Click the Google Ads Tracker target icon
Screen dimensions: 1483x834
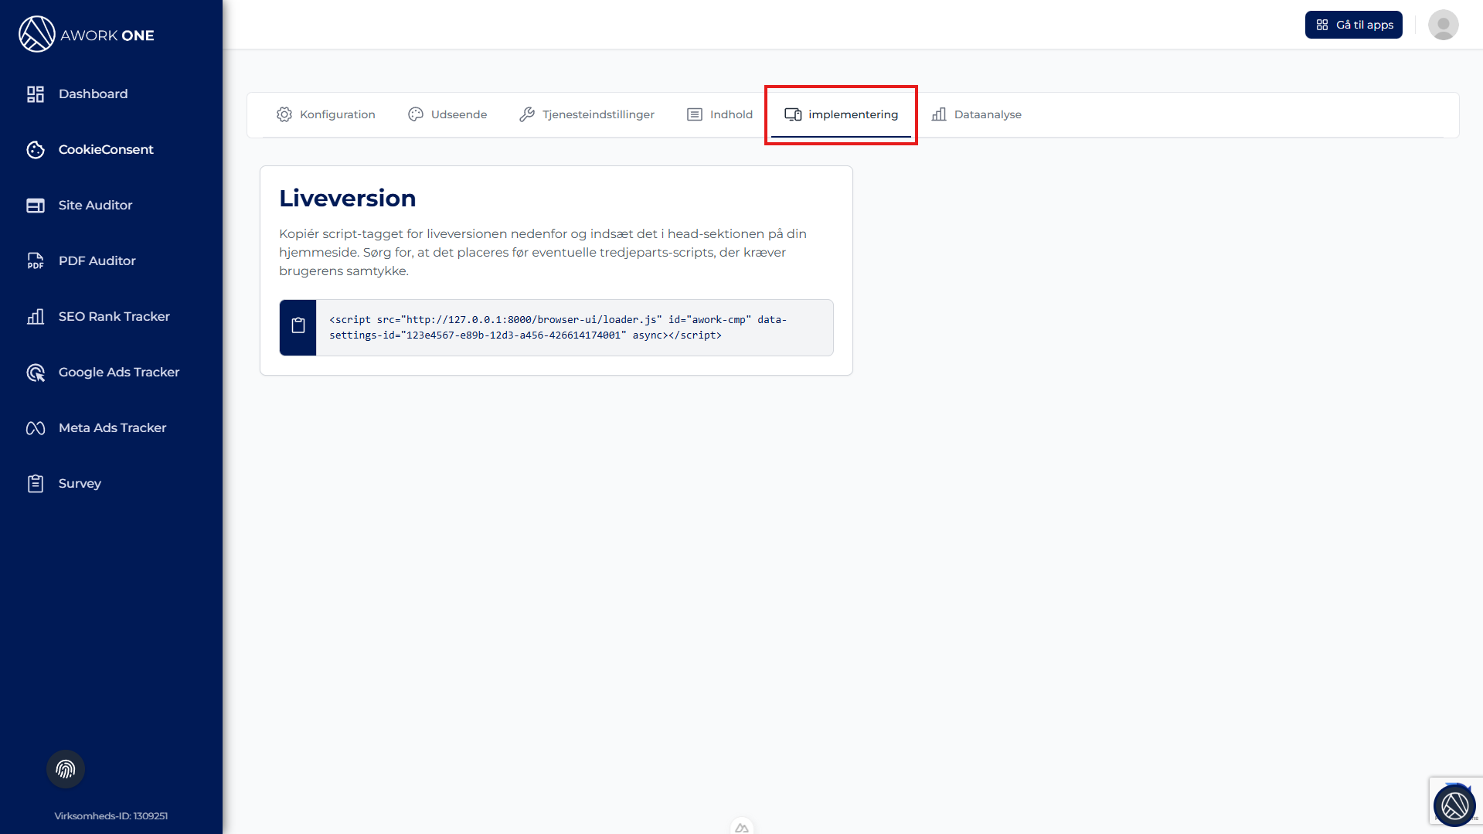coord(36,373)
